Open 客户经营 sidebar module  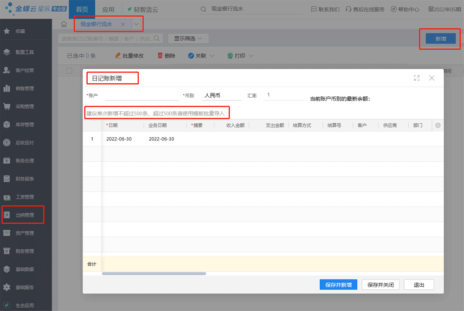(x=19, y=70)
